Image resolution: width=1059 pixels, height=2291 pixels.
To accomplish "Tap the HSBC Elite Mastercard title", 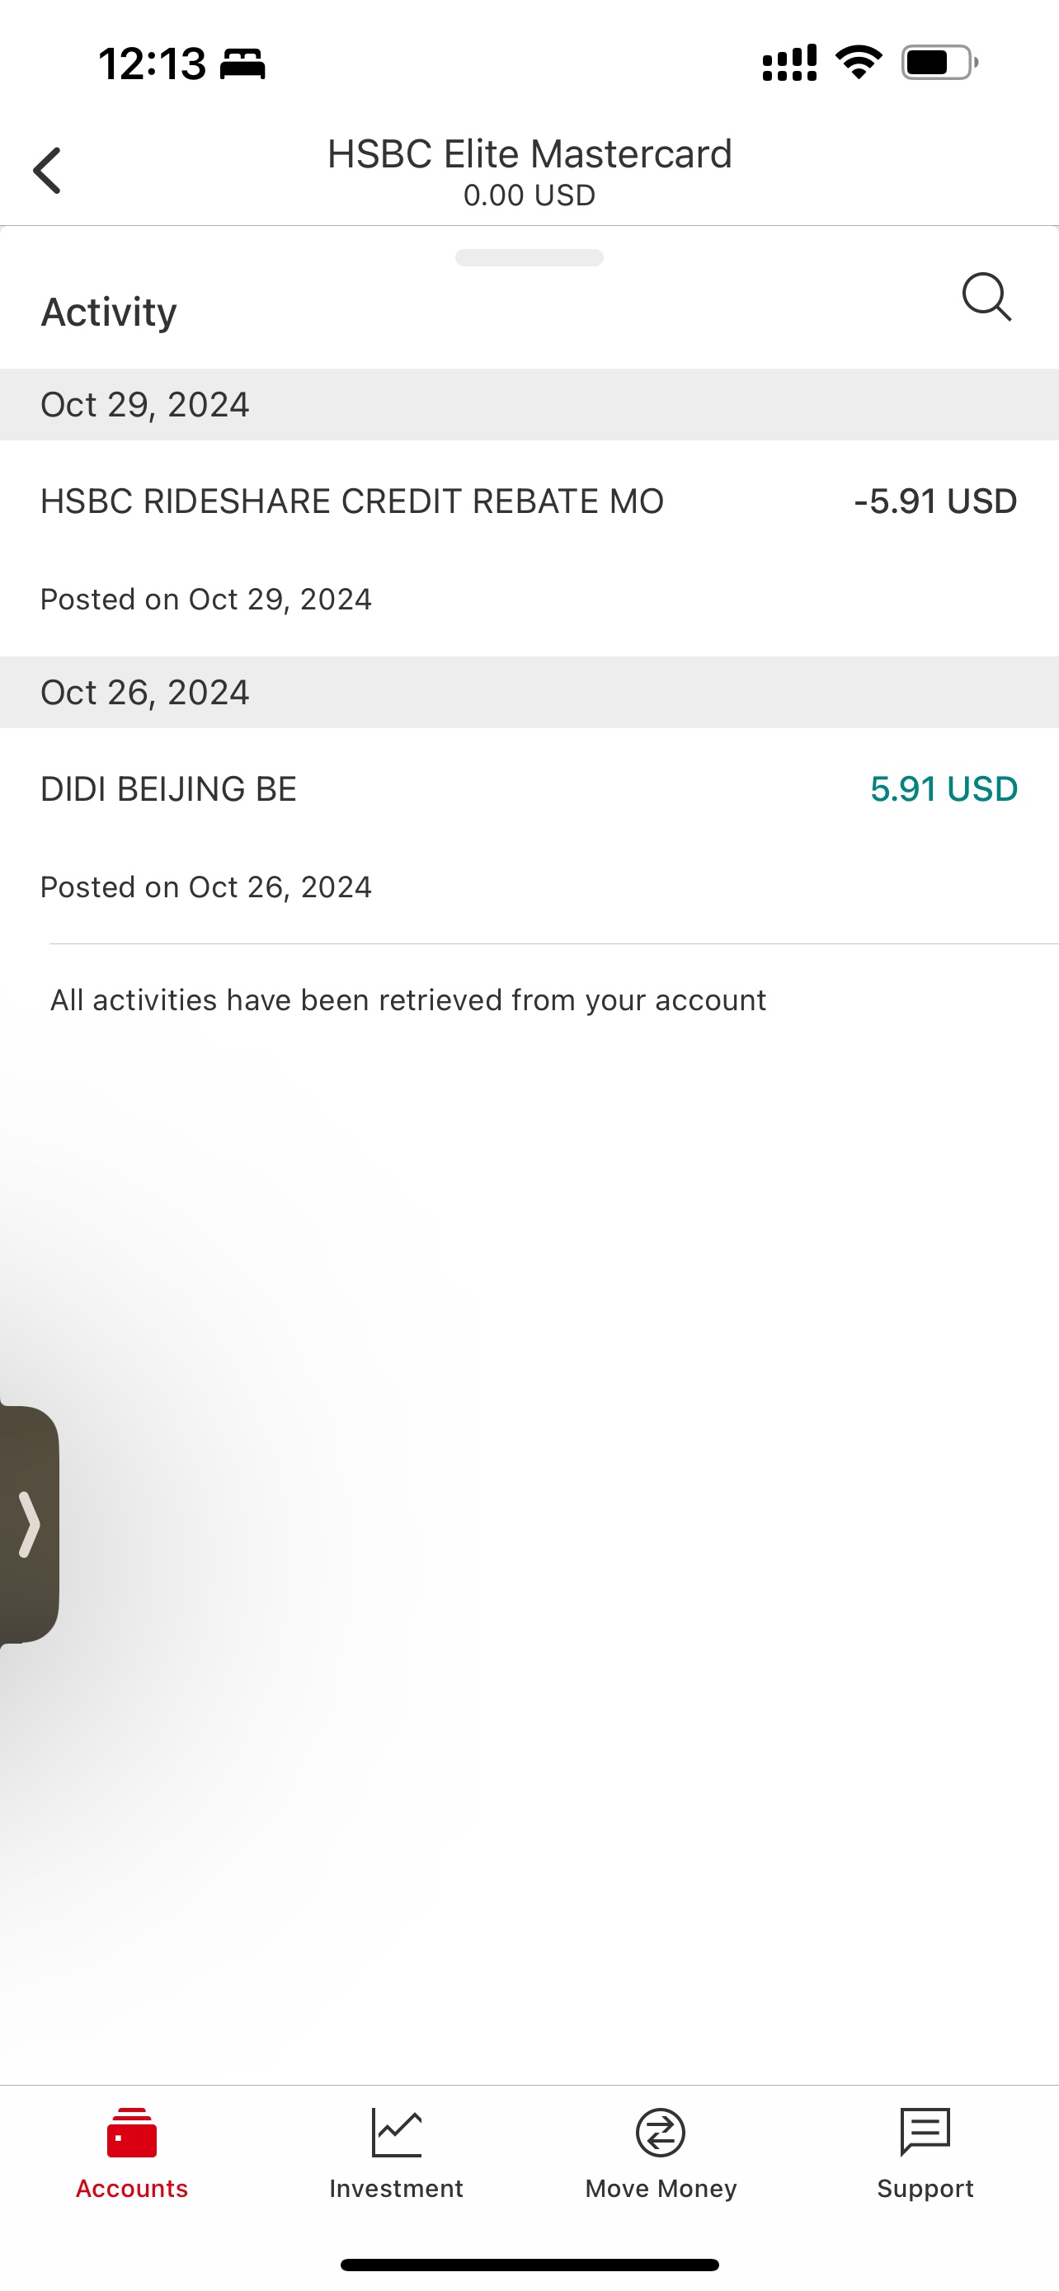I will click(529, 154).
